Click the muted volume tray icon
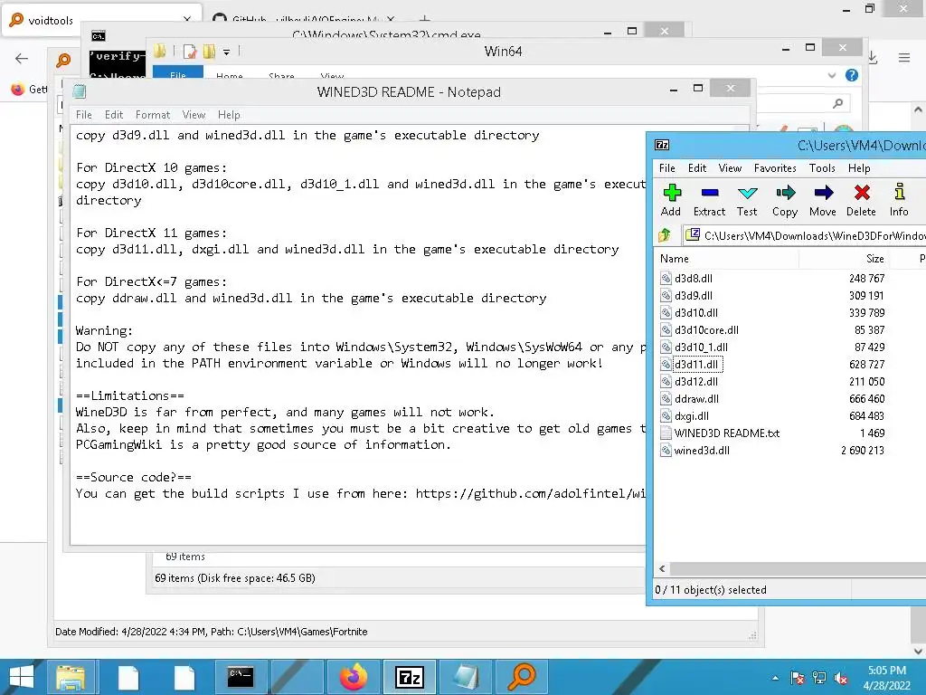This screenshot has height=695, width=926. (841, 678)
